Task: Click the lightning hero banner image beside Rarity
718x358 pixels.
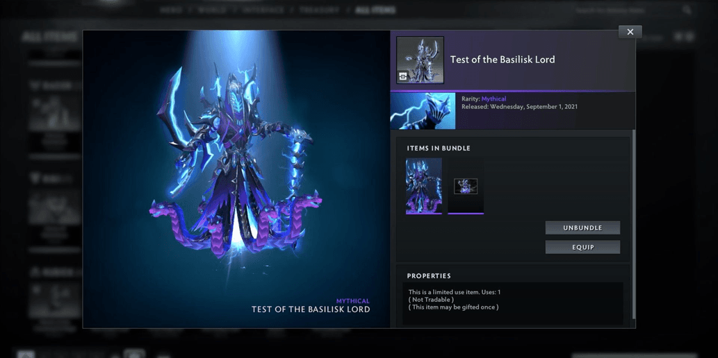Action: coord(423,111)
